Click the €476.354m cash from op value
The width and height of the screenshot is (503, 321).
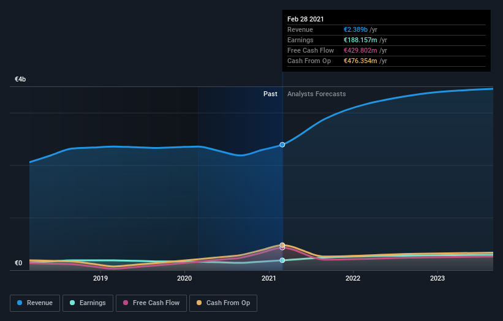click(x=361, y=61)
